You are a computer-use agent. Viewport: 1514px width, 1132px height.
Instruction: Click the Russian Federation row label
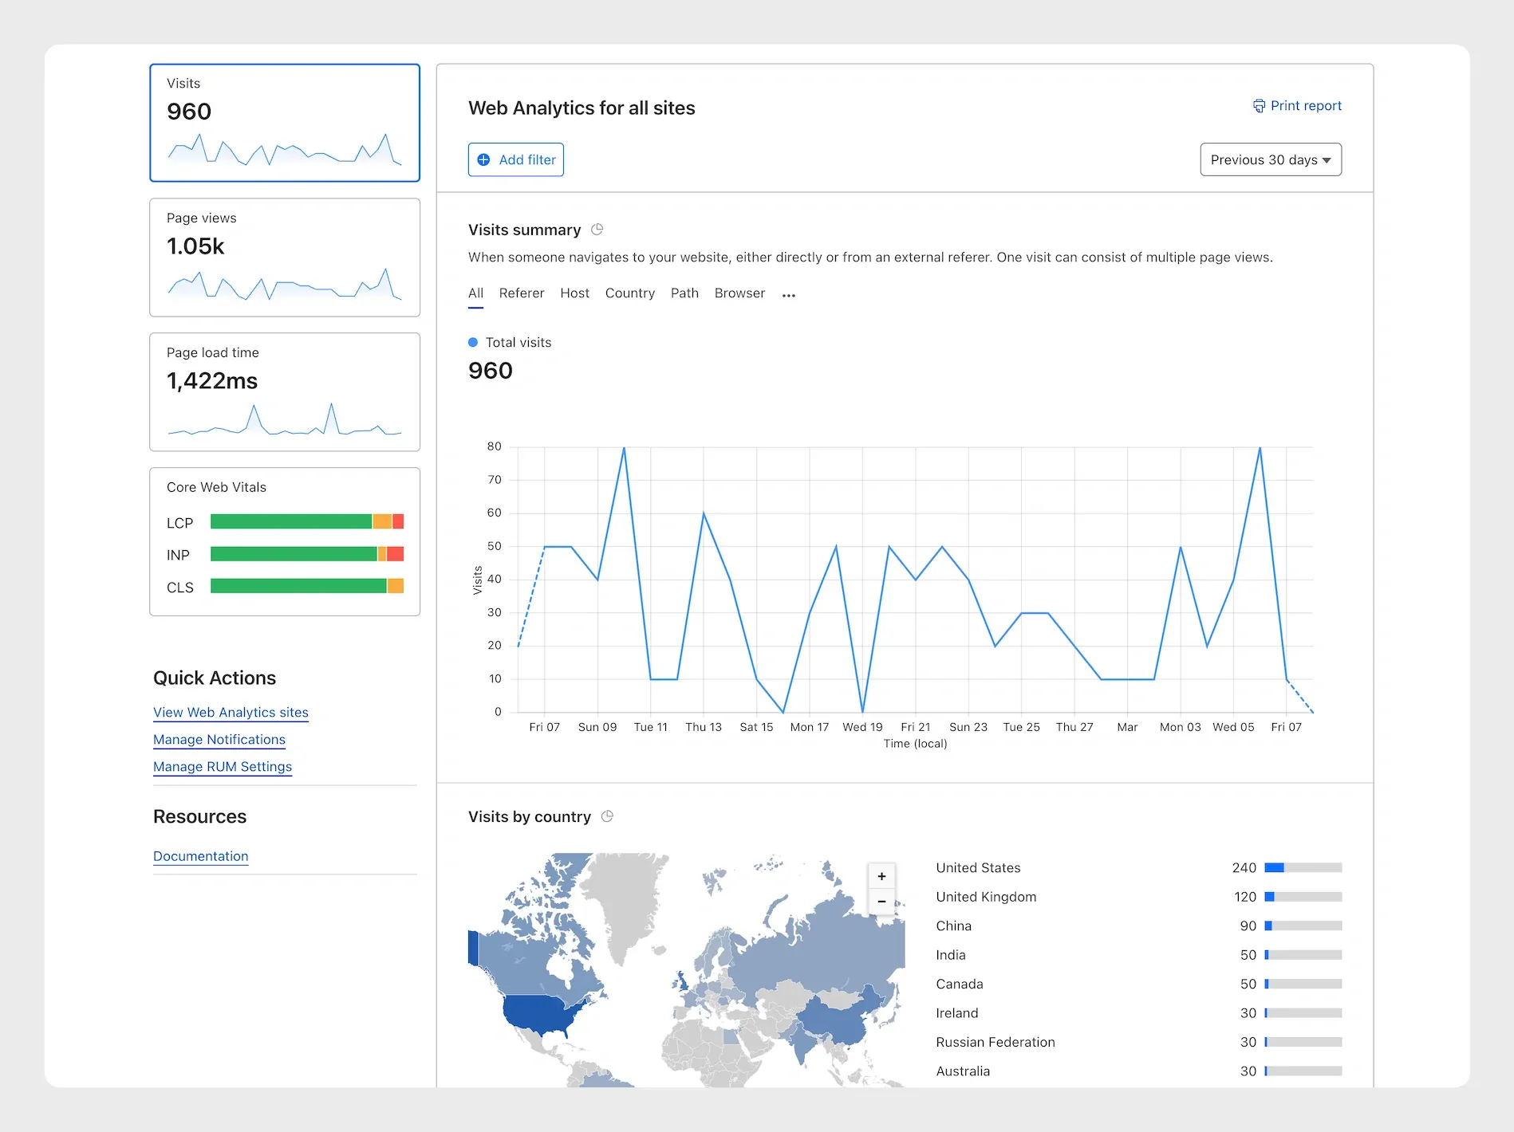pyautogui.click(x=996, y=1042)
